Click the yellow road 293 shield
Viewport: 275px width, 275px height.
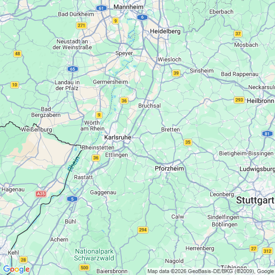[x=239, y=100]
